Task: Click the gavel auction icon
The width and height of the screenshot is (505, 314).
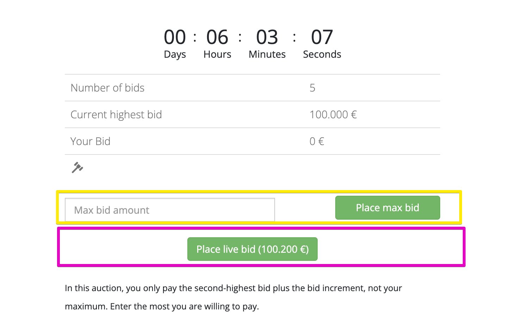Action: pyautogui.click(x=77, y=168)
